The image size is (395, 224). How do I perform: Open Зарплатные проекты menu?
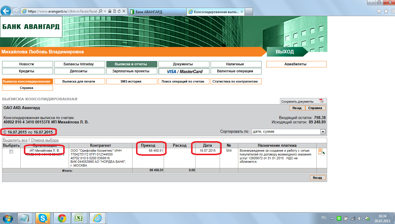click(132, 71)
